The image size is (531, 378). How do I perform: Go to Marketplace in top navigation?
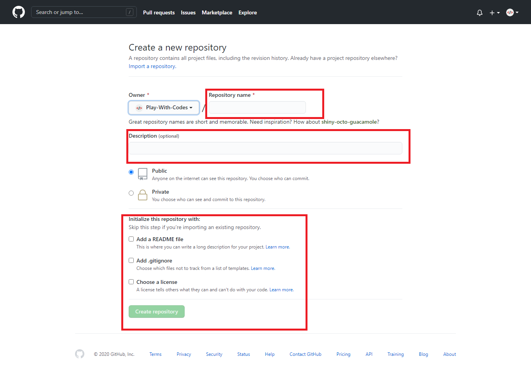click(217, 12)
